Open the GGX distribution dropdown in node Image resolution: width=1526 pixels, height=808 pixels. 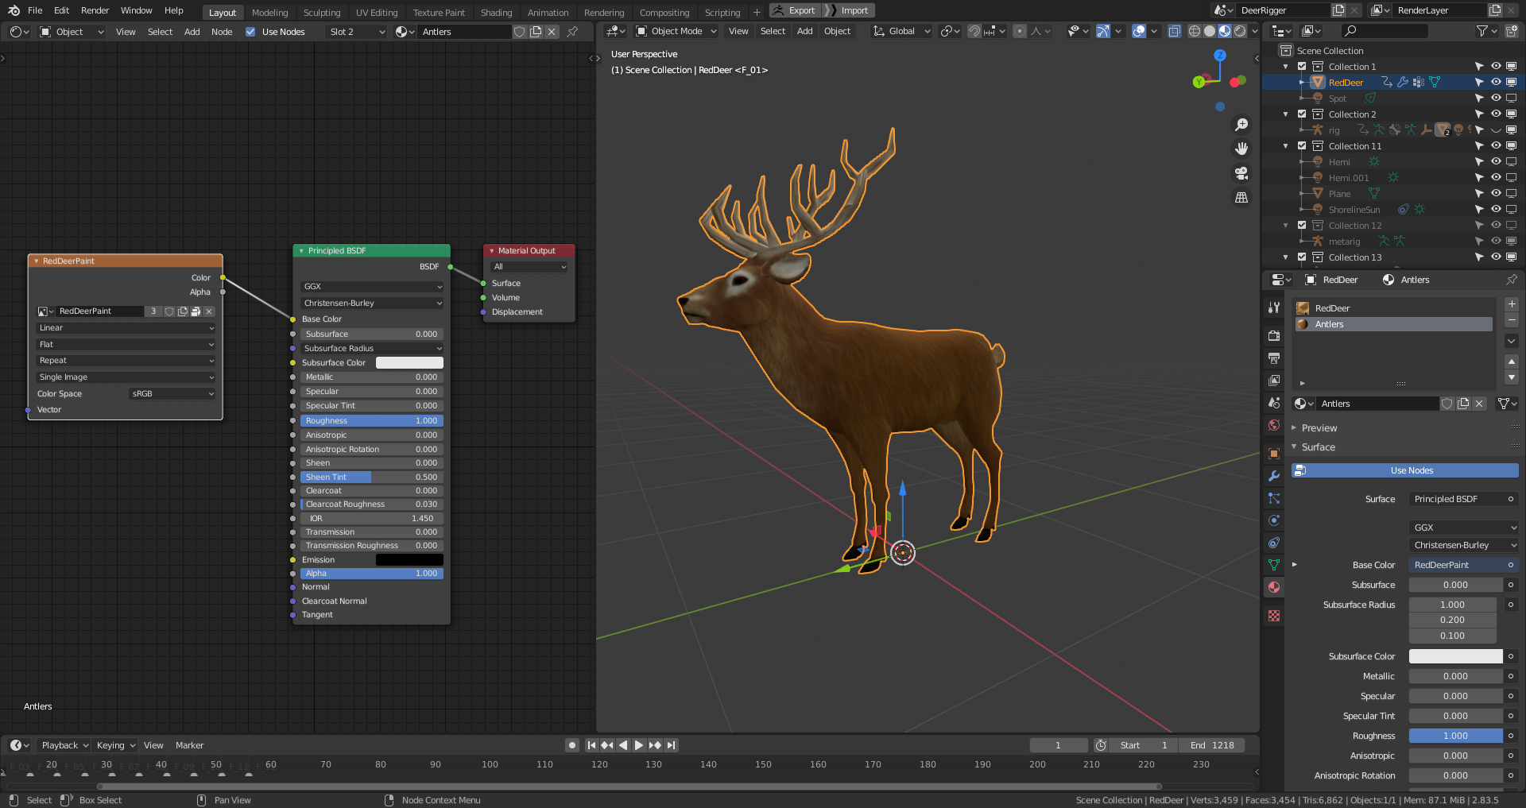click(x=371, y=286)
